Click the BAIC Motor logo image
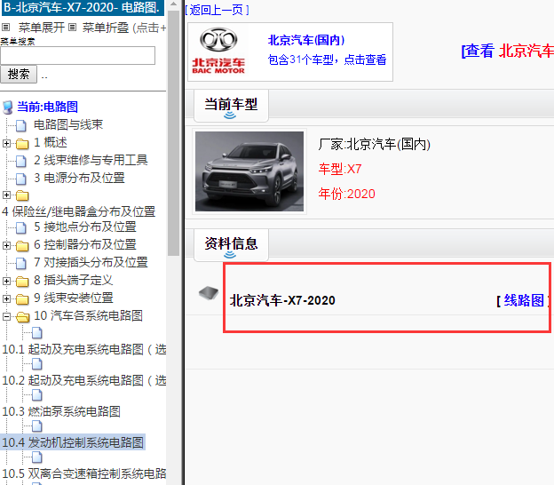This screenshot has width=554, height=485. click(x=218, y=51)
